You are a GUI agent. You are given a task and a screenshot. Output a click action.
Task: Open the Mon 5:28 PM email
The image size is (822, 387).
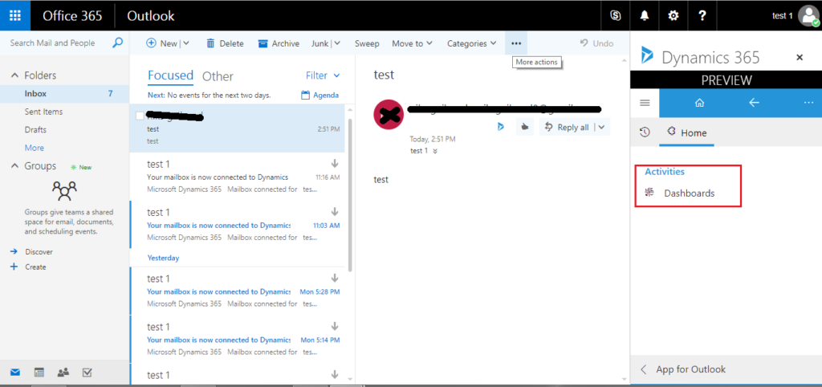[238, 291]
